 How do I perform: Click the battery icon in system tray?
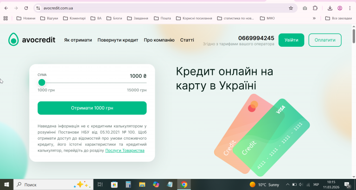(294, 184)
